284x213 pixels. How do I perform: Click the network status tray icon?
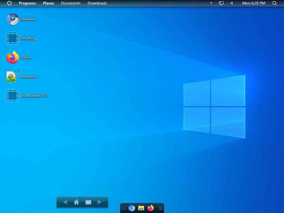click(221, 3)
